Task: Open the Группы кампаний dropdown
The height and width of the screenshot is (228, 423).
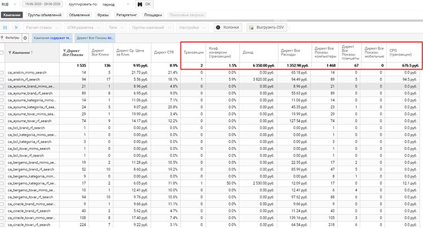Action: (151, 28)
